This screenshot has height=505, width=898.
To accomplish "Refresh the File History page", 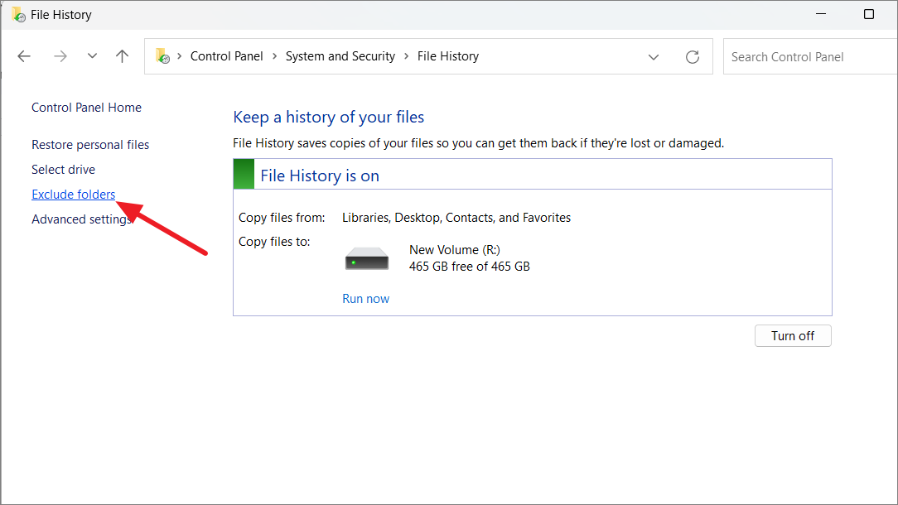I will pyautogui.click(x=693, y=55).
